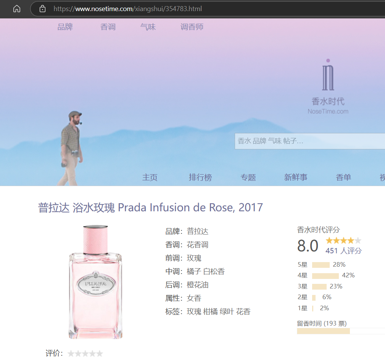This screenshot has width=385, height=358.
Task: Open the 香单 tab
Action: pyautogui.click(x=343, y=177)
